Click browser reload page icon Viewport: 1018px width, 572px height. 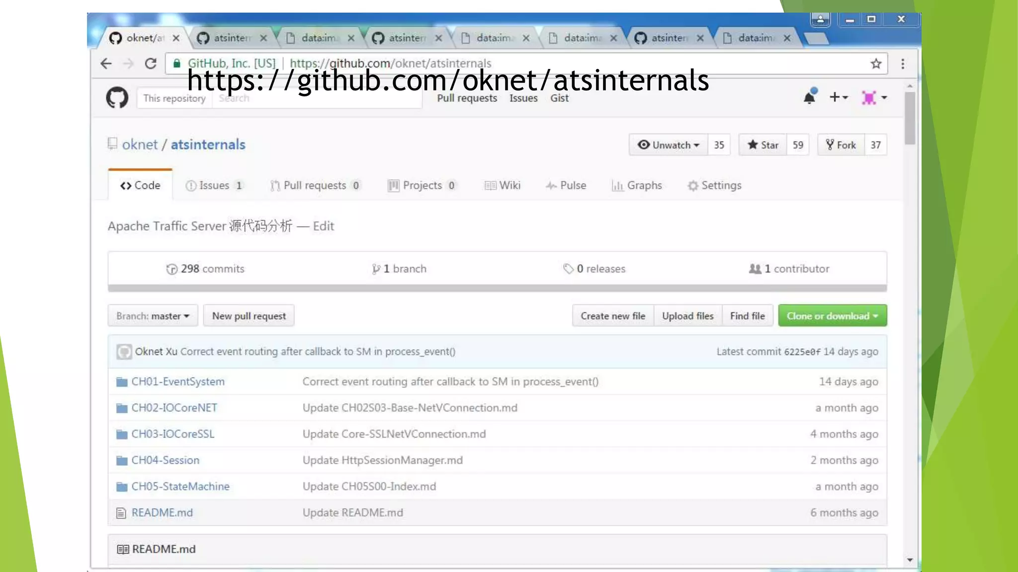[151, 64]
